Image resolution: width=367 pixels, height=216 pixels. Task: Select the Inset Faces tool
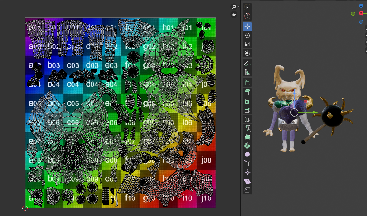tap(247, 102)
